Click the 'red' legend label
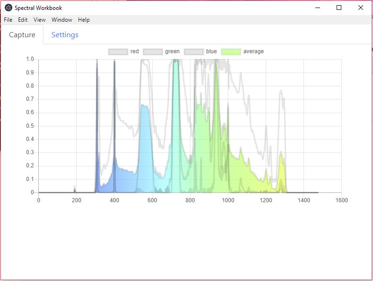 pyautogui.click(x=134, y=51)
